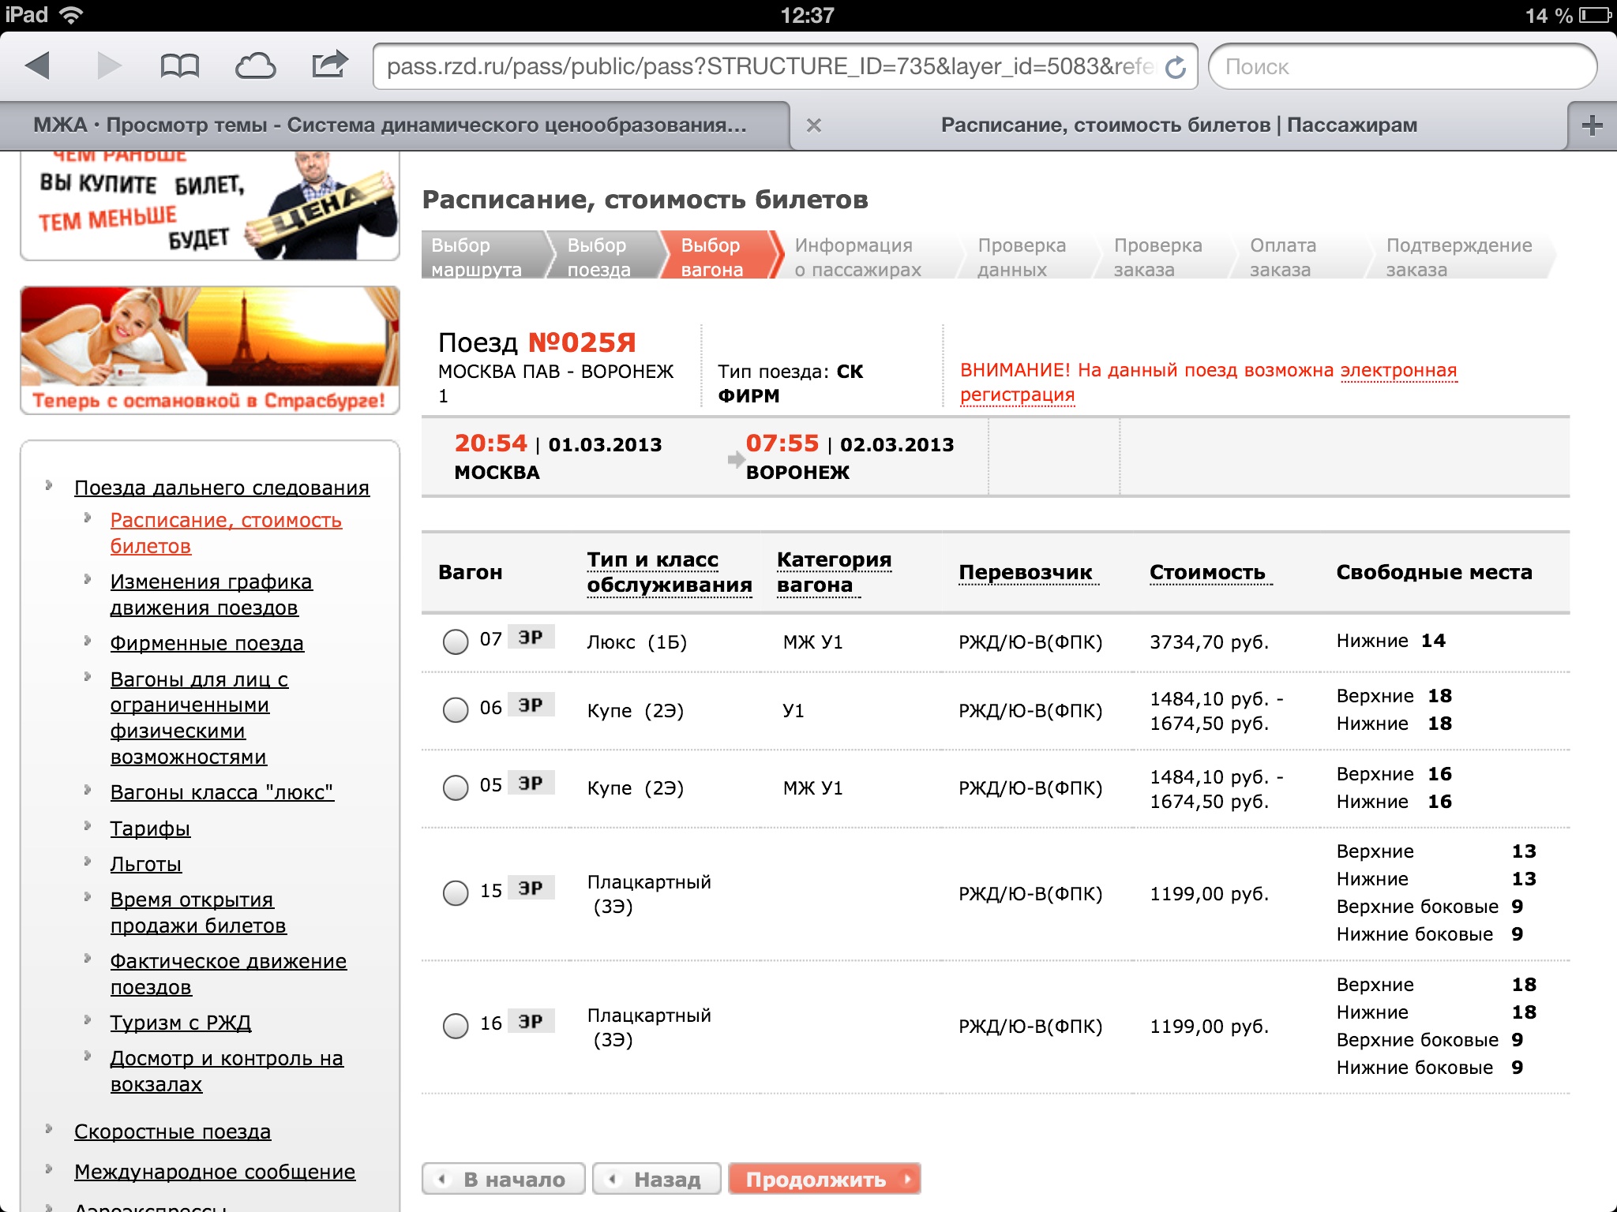Open the bookmarks book icon
Screen dimensions: 1617x1212
point(179,66)
